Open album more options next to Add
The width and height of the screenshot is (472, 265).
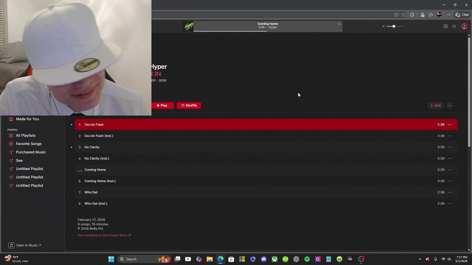click(x=450, y=105)
